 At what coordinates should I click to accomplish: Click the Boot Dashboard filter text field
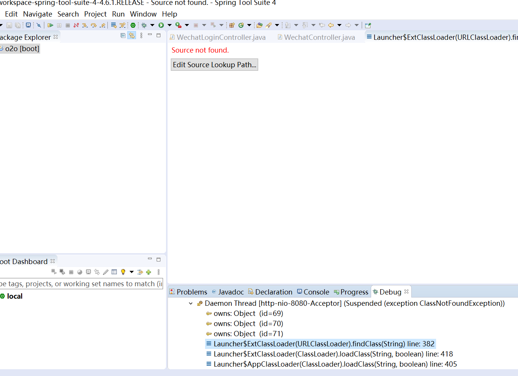tap(81, 284)
